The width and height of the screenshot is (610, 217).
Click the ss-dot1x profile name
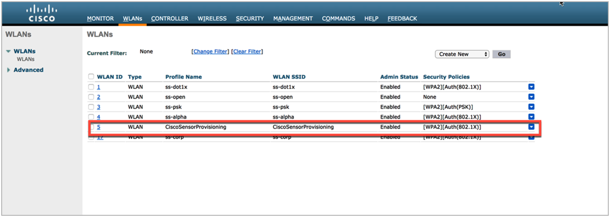[176, 87]
